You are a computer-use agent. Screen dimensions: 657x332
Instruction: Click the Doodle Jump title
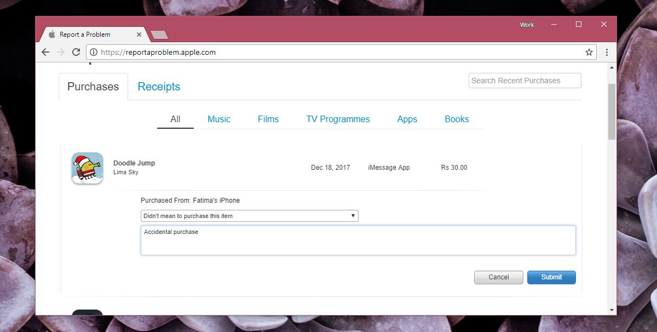tap(134, 163)
